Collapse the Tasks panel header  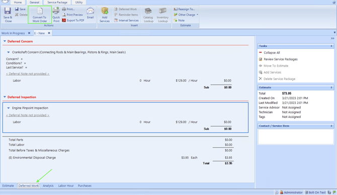[331, 46]
